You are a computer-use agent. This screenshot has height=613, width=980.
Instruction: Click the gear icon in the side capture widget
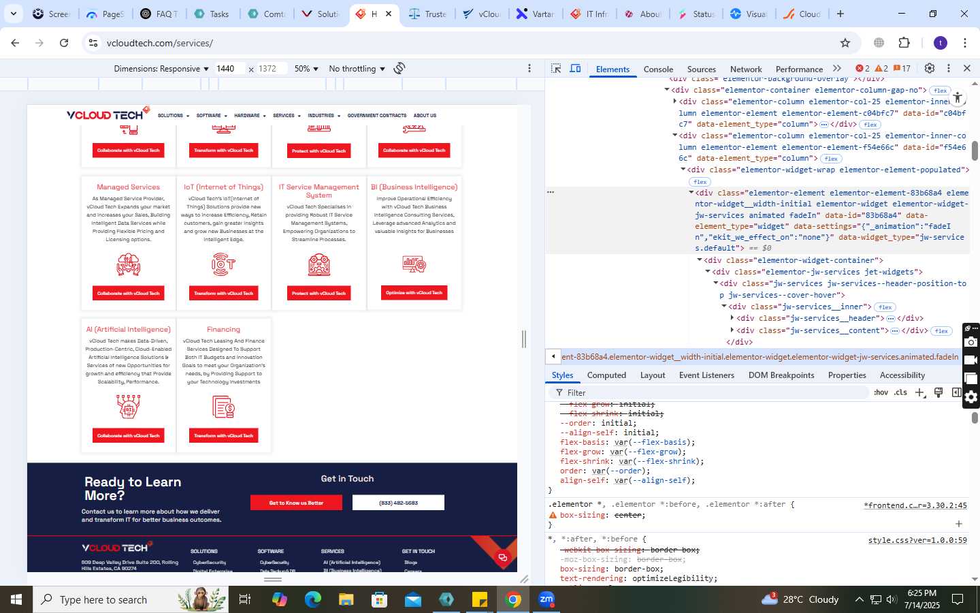tap(971, 397)
